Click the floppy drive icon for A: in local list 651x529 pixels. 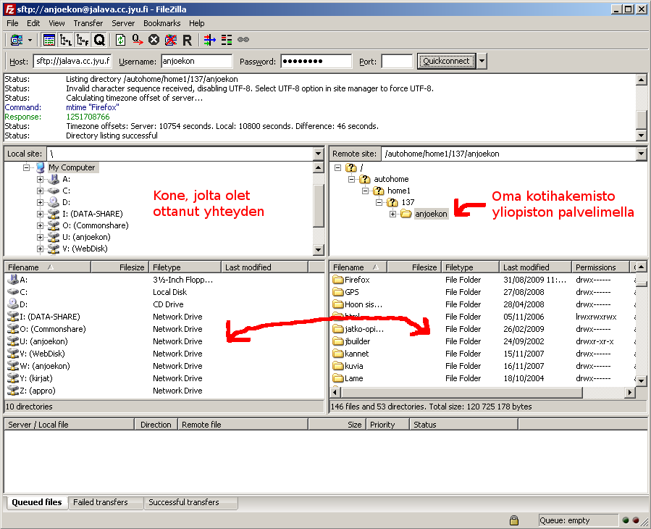[13, 280]
